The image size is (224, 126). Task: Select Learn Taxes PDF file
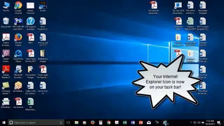point(30,56)
